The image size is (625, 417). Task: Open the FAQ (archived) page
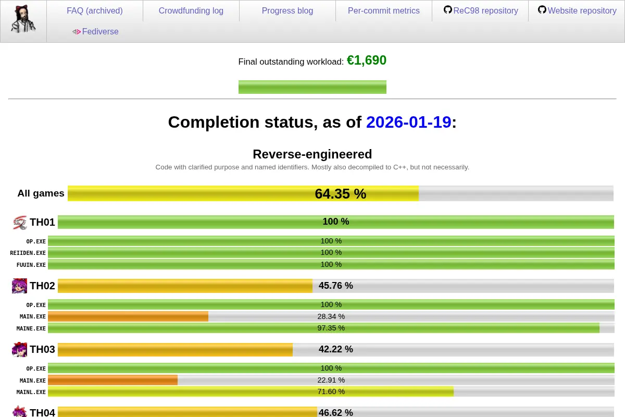point(95,10)
